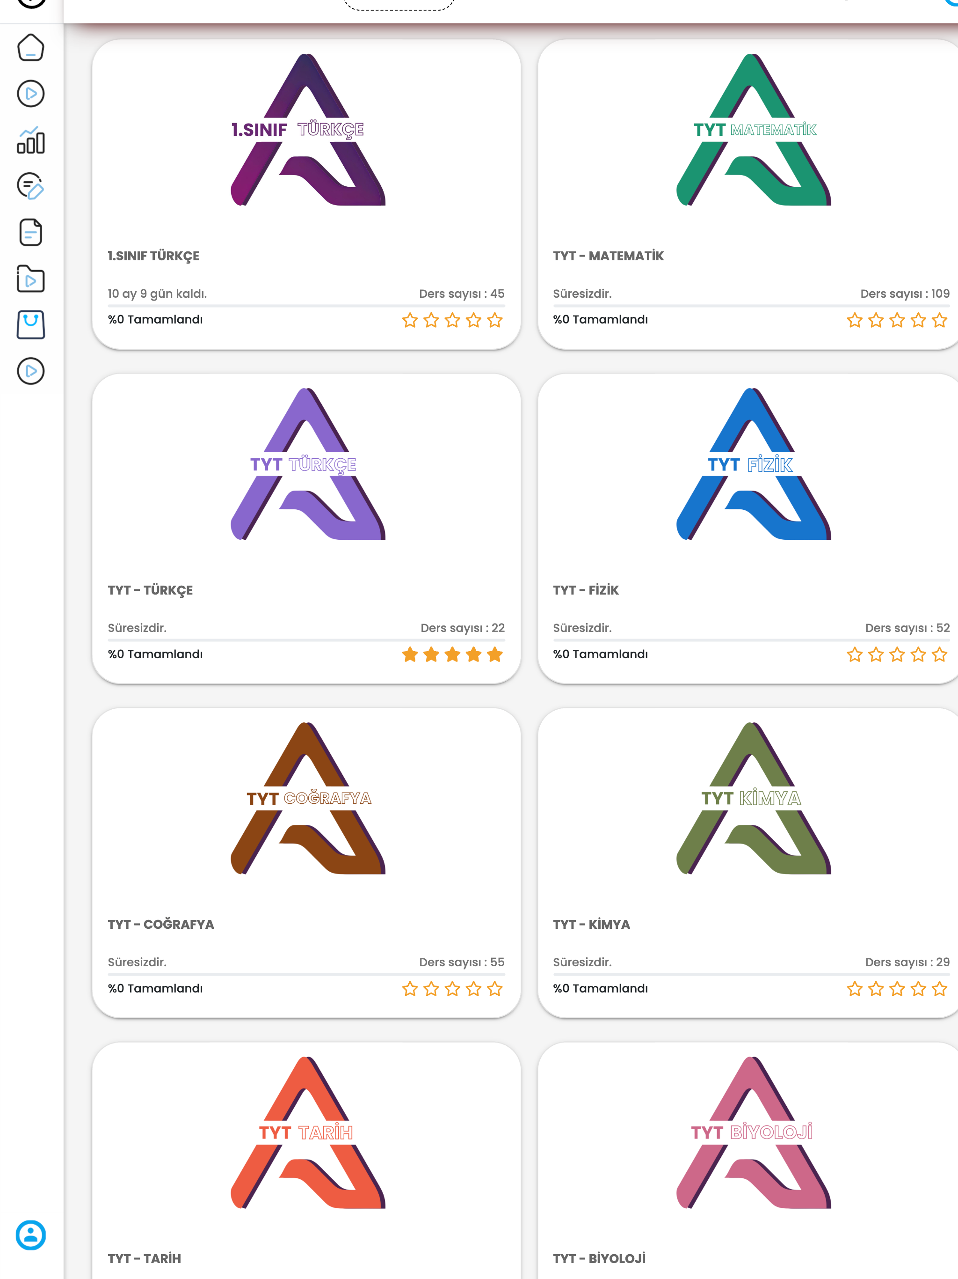Click 'Ders sayısı : 109' lesson count
This screenshot has height=1279, width=958.
click(905, 294)
